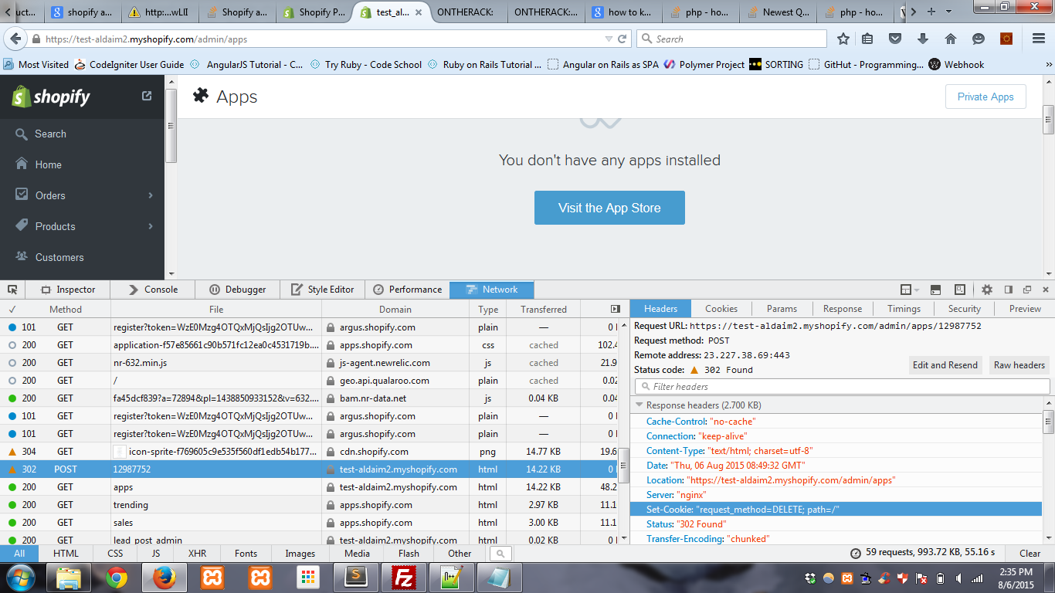This screenshot has width=1055, height=593.
Task: Click the Raw headers button
Action: tap(1019, 365)
